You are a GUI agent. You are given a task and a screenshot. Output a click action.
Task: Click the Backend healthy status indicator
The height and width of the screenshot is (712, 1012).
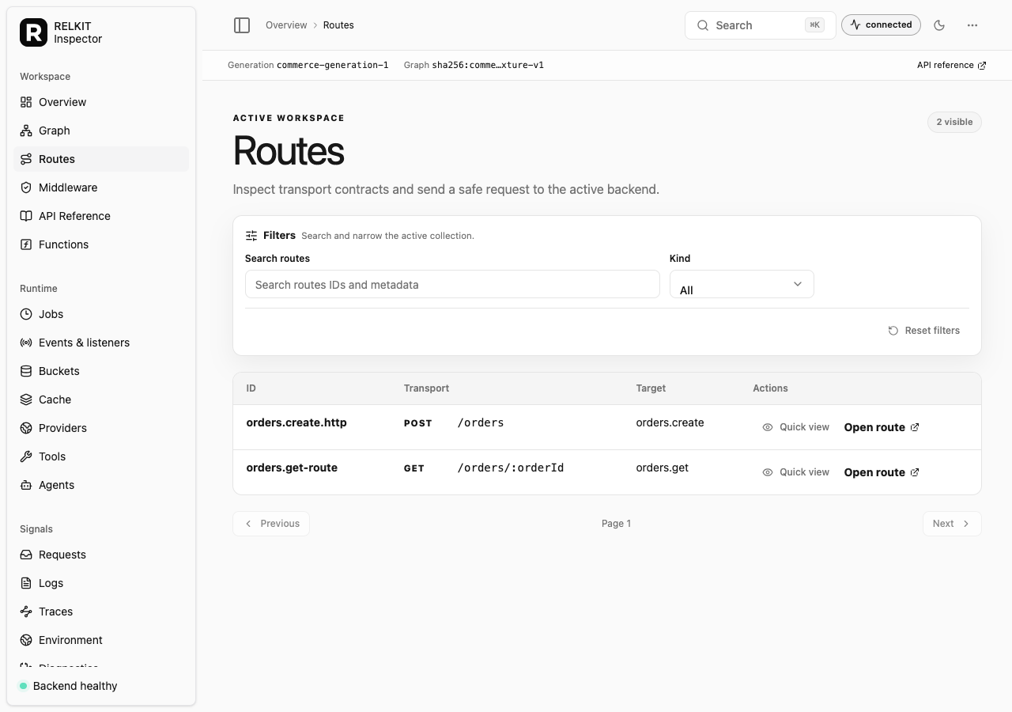[x=68, y=686]
